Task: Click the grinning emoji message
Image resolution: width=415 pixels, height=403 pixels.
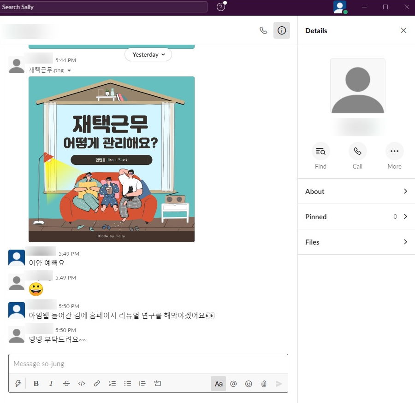Action: click(36, 289)
